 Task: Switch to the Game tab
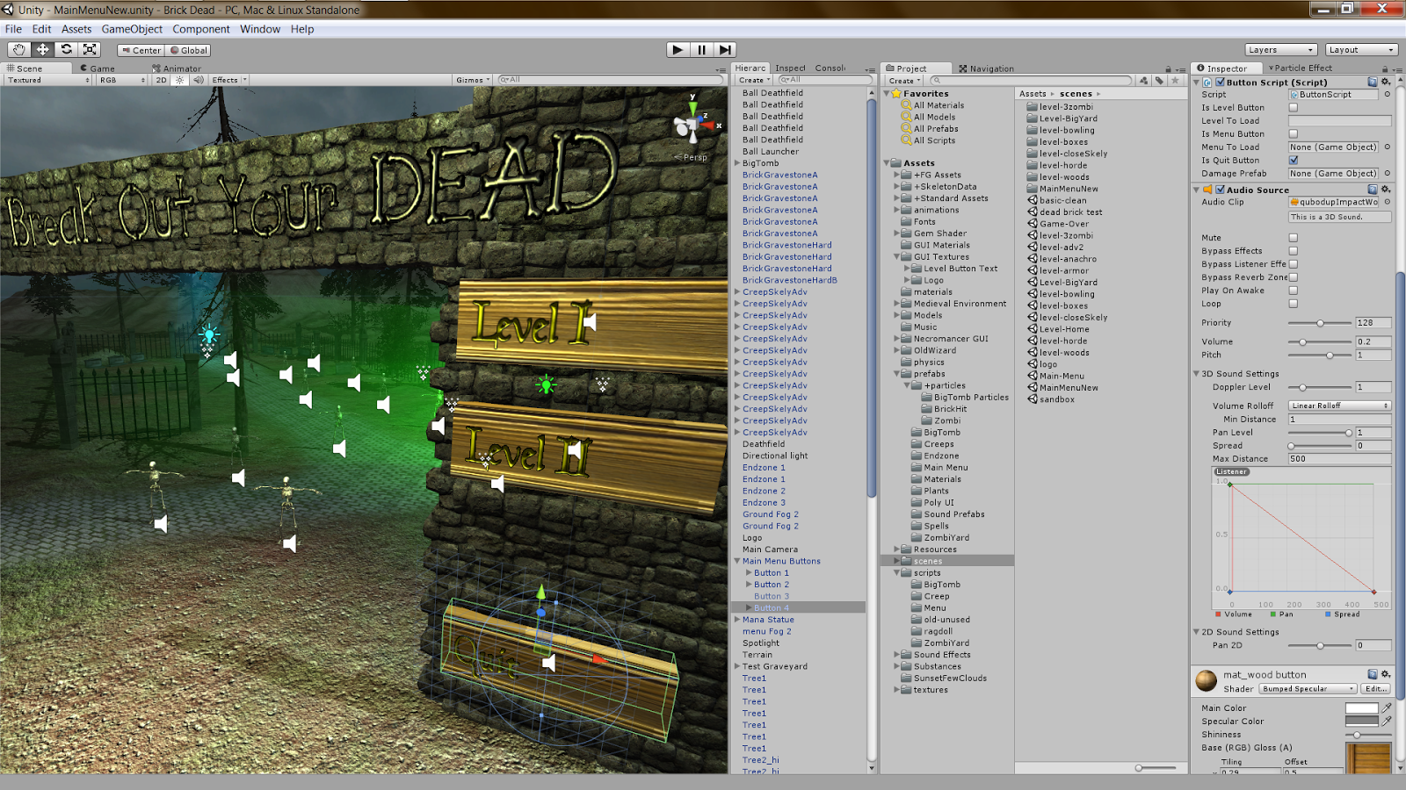pos(98,68)
